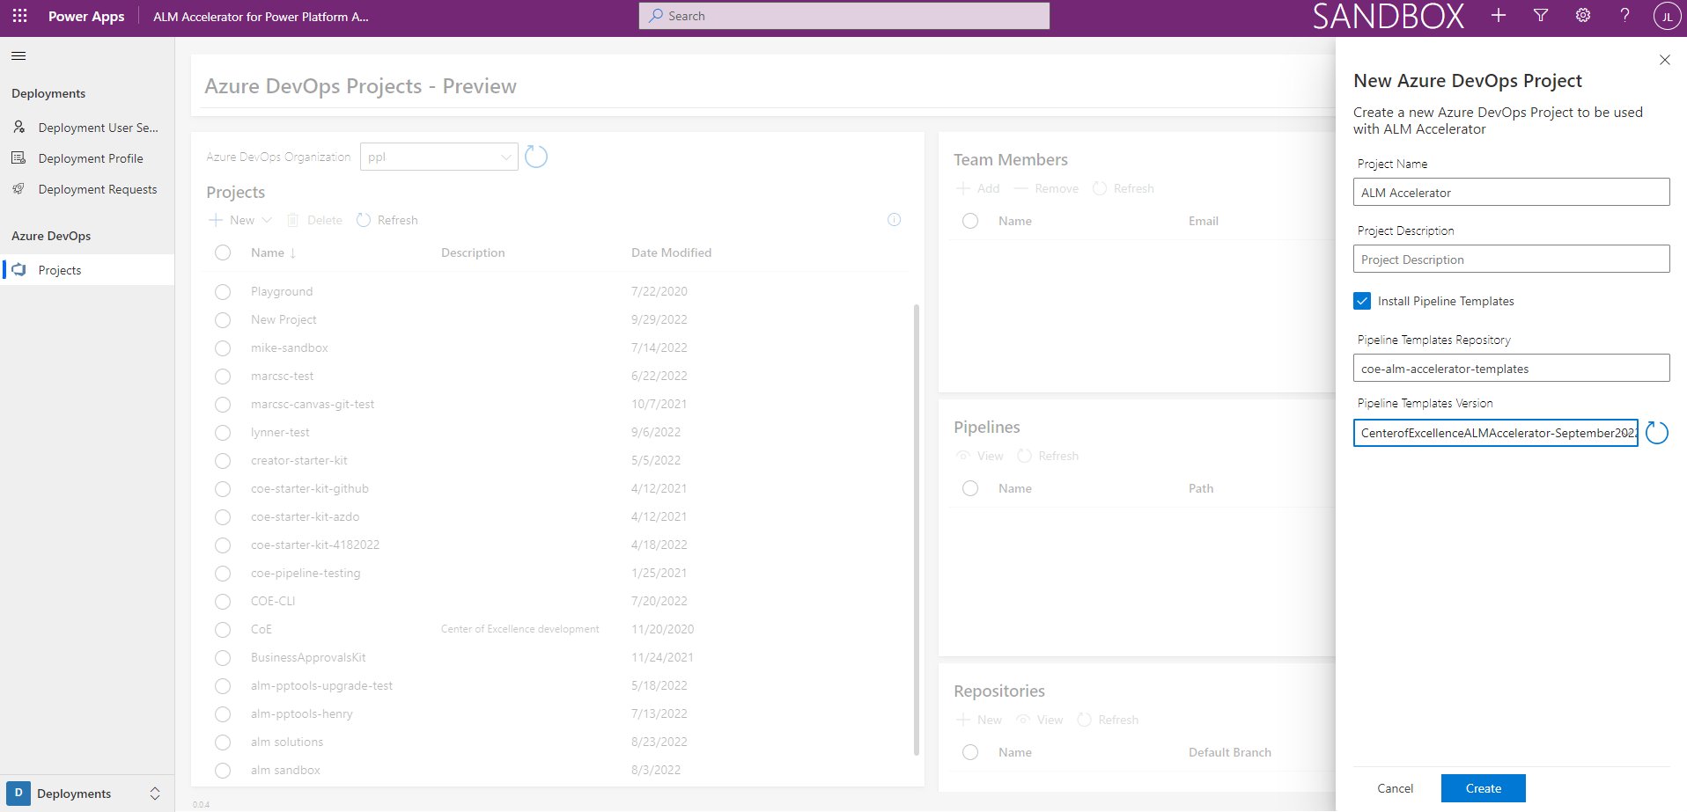Create a new repository
The width and height of the screenshot is (1687, 812).
[979, 720]
